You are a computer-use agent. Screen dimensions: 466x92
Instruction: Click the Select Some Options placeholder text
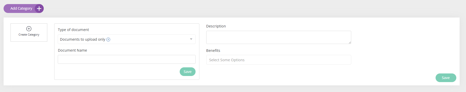coord(227,60)
